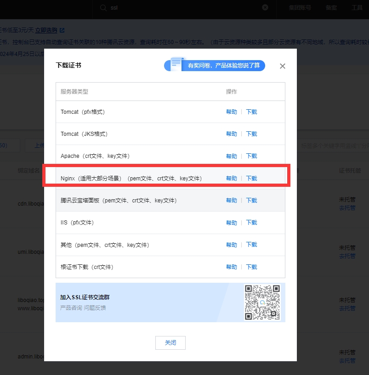Open the 备案 menu in top bar

coord(331,8)
